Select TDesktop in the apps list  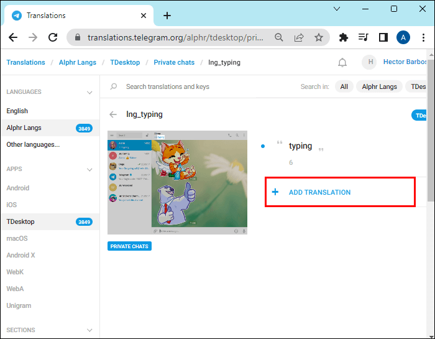point(50,221)
